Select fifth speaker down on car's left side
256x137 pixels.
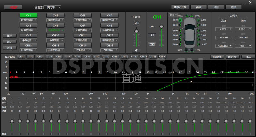pyautogui.click(x=180, y=39)
